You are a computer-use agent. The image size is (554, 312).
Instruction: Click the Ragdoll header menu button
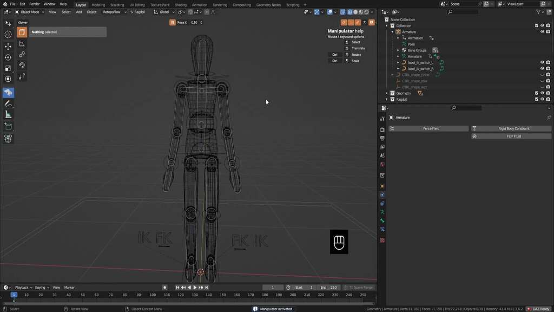coord(137,12)
